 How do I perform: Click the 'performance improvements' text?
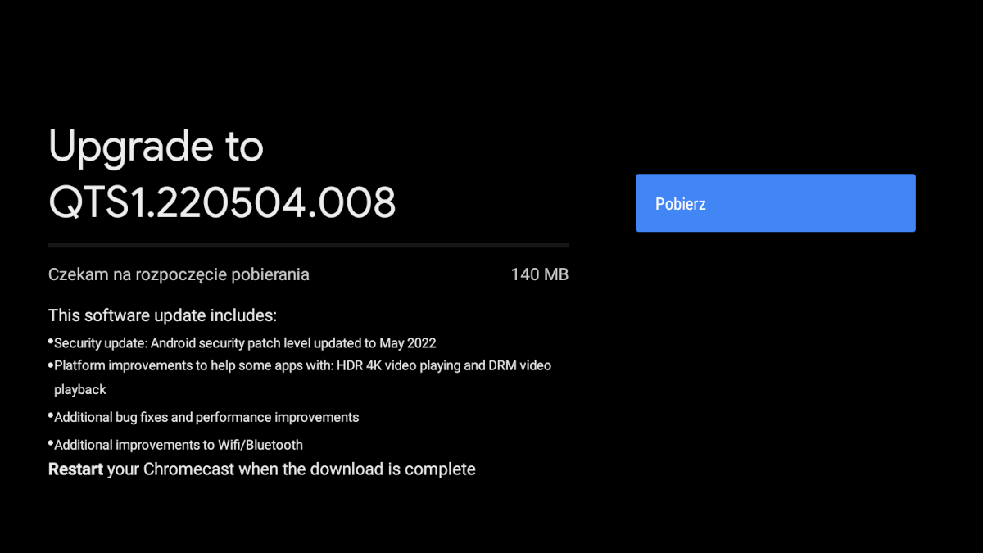pos(279,417)
